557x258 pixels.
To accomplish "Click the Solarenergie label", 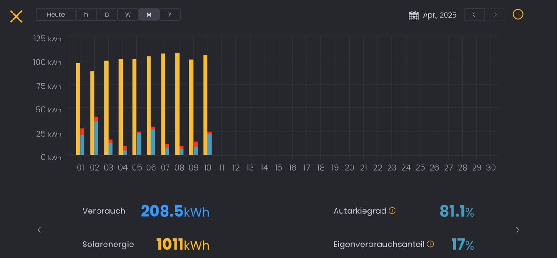I will click(x=108, y=244).
